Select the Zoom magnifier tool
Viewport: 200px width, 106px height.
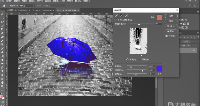pyautogui.click(x=2, y=86)
